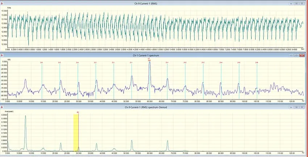Viewport: 308px width, 157px height.
Task: Click the 120.00 x-axis value in Ch-1 spectrum window
Action: click(292, 102)
